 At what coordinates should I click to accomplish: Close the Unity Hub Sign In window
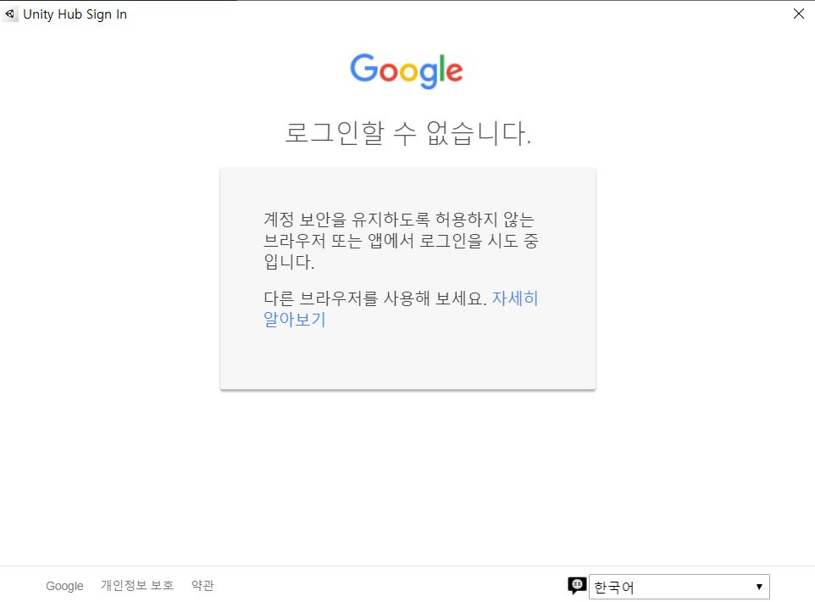(799, 14)
